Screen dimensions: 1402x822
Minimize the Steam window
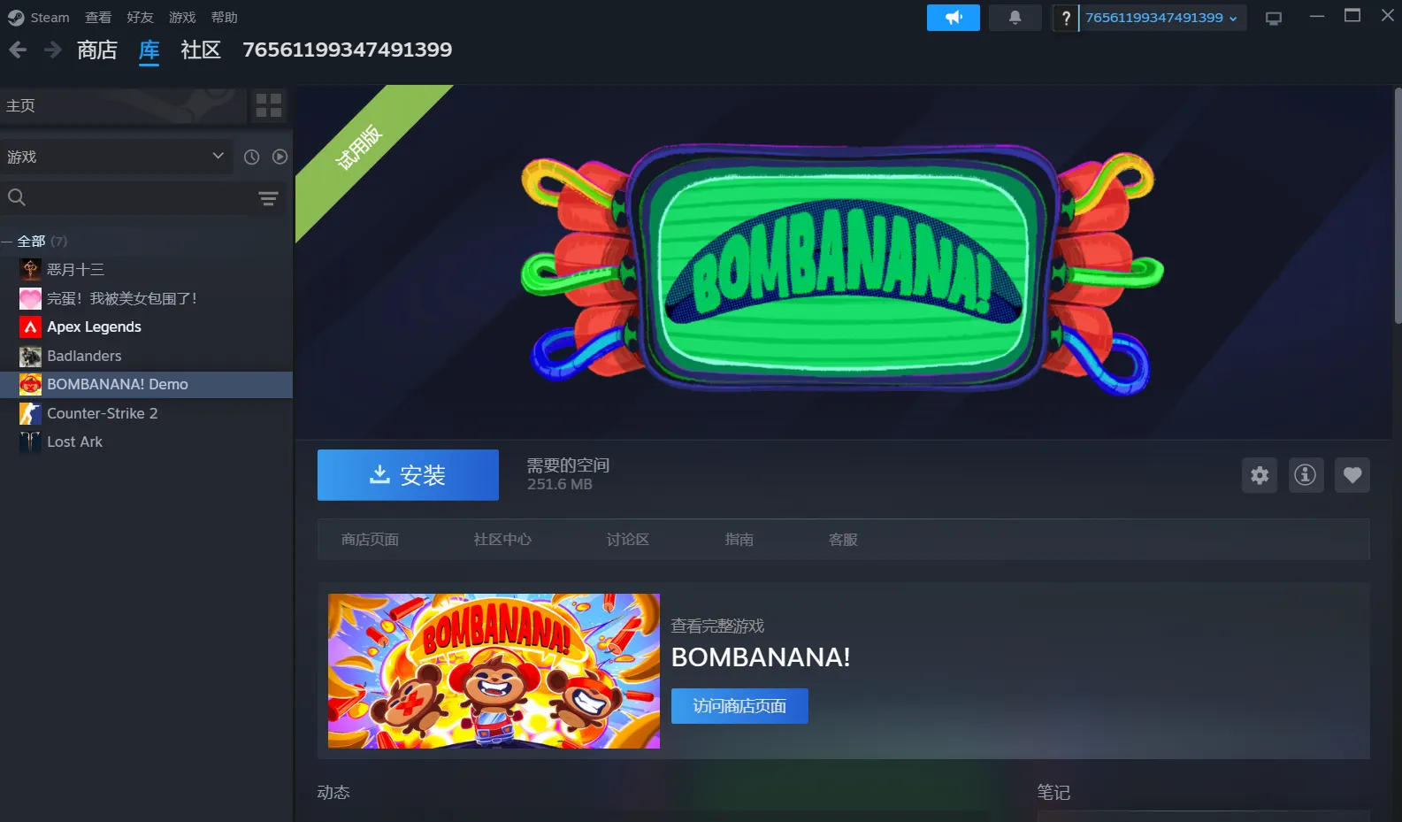pyautogui.click(x=1317, y=16)
